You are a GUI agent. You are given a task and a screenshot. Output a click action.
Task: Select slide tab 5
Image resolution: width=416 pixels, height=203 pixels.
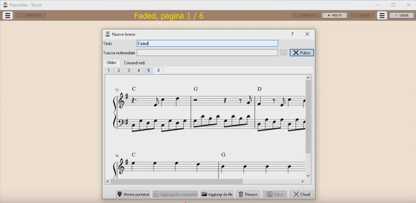(x=148, y=70)
